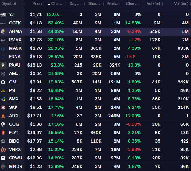Click the ERNA company logo icon
Screen dimensions: 191x171
click(x=3, y=57)
